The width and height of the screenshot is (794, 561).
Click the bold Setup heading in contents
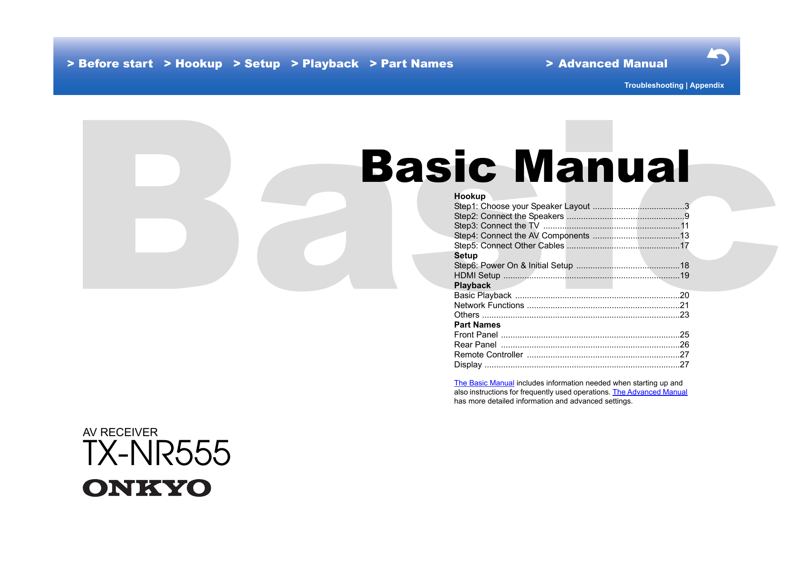(466, 256)
